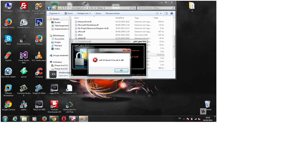Open the Partager avec dropdown

pos(85,13)
